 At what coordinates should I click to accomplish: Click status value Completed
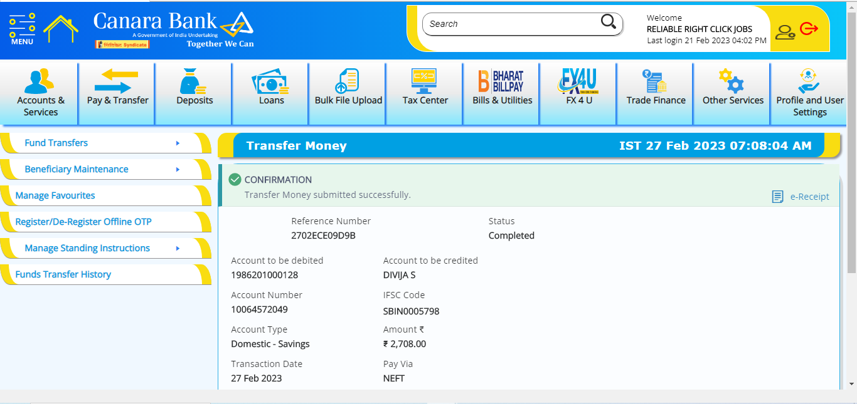(511, 236)
